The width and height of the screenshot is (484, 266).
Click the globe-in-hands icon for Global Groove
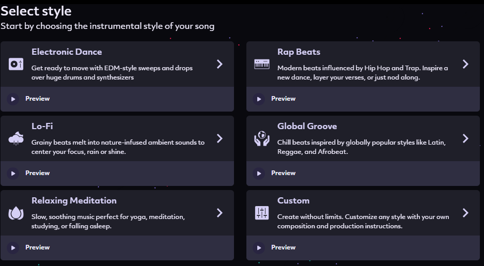tap(262, 138)
